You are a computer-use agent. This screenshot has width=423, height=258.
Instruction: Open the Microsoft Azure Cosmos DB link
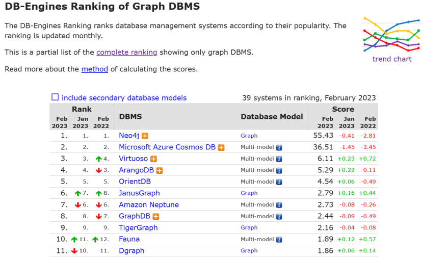point(167,147)
